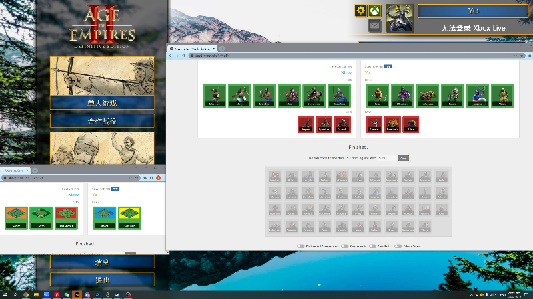
Task: Open Chrome from the taskbar
Action: pos(26,295)
